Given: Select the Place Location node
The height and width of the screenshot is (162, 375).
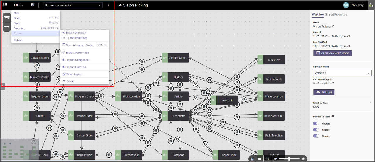Looking at the screenshot, I should pyautogui.click(x=271, y=96).
